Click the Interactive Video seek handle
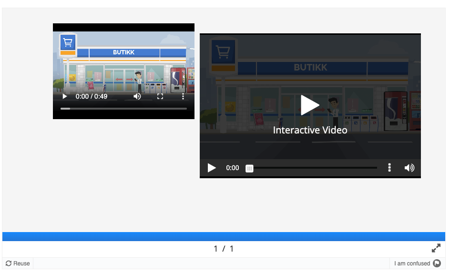 pos(249,168)
